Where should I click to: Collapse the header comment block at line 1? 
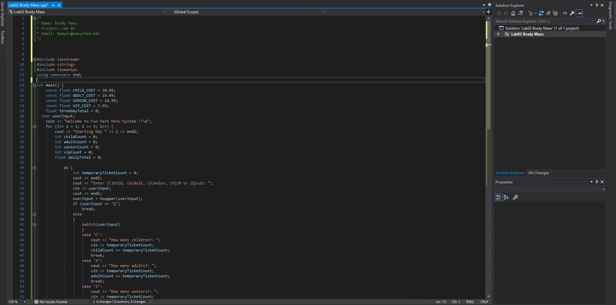point(34,18)
